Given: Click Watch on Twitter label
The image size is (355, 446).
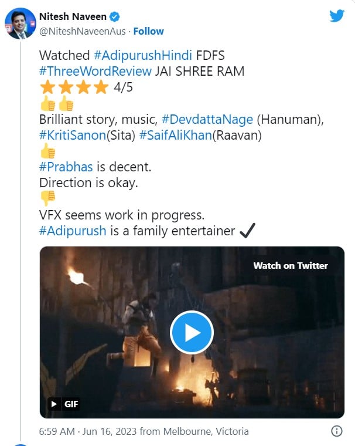Looking at the screenshot, I should (290, 265).
